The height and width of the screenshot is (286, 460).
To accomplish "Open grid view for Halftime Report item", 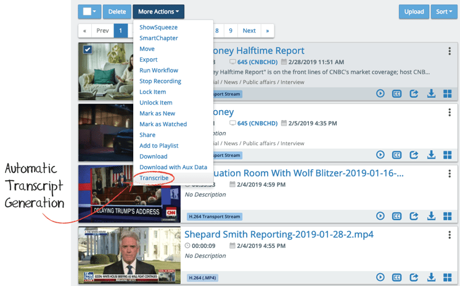I will 448,93.
